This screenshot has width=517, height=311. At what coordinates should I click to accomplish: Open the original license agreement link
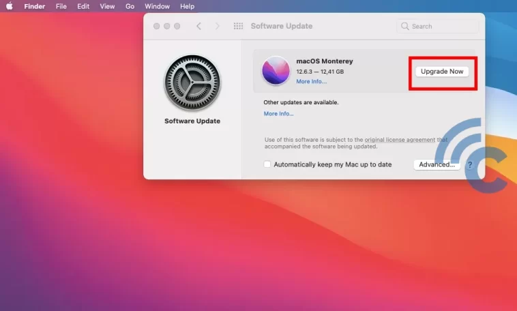(400, 140)
